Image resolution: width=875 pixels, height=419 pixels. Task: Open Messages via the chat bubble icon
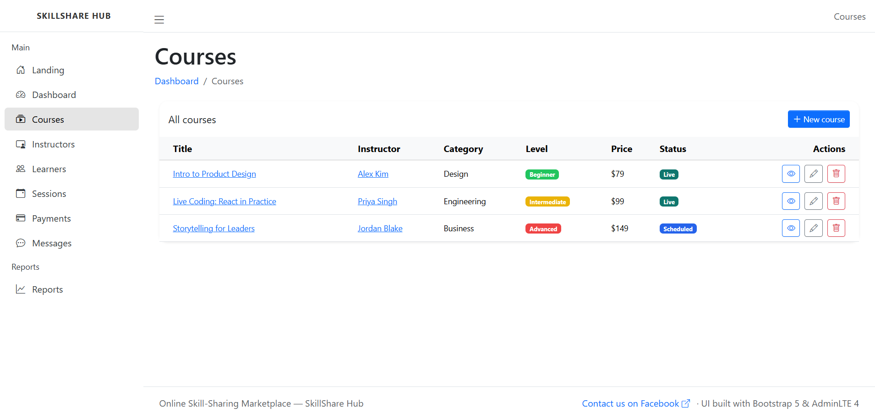[21, 243]
